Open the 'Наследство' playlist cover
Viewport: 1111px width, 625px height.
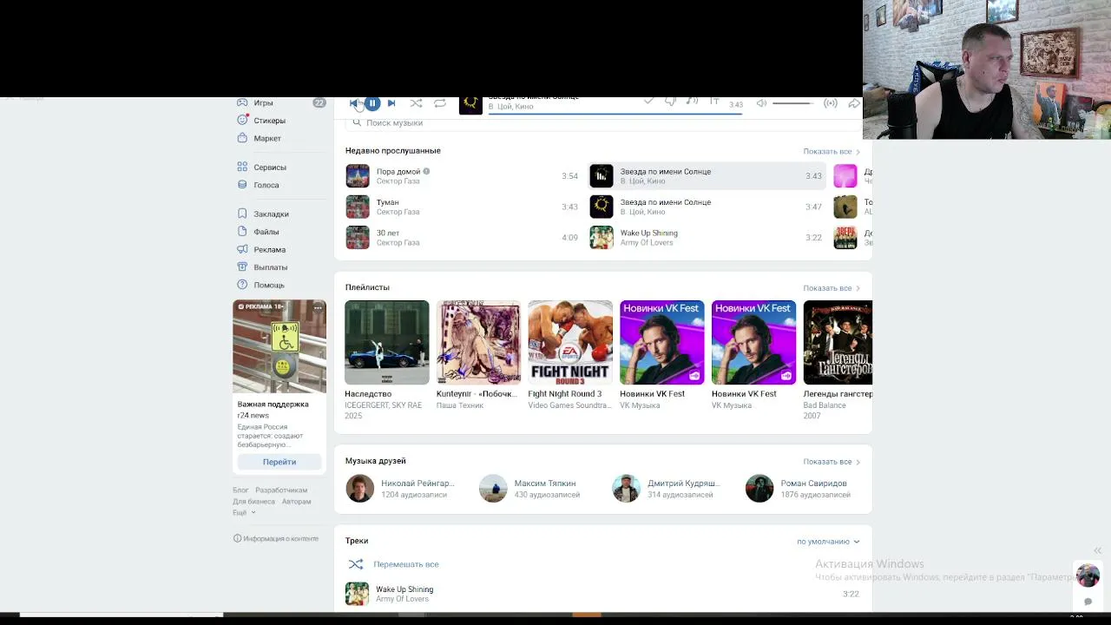pos(387,342)
